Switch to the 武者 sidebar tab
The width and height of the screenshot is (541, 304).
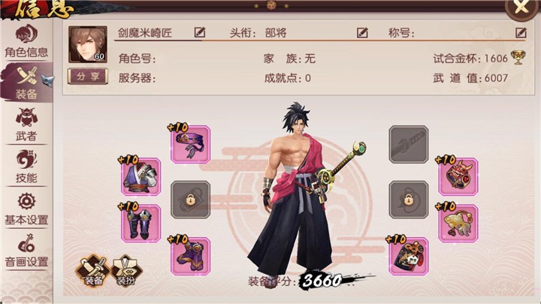click(26, 124)
